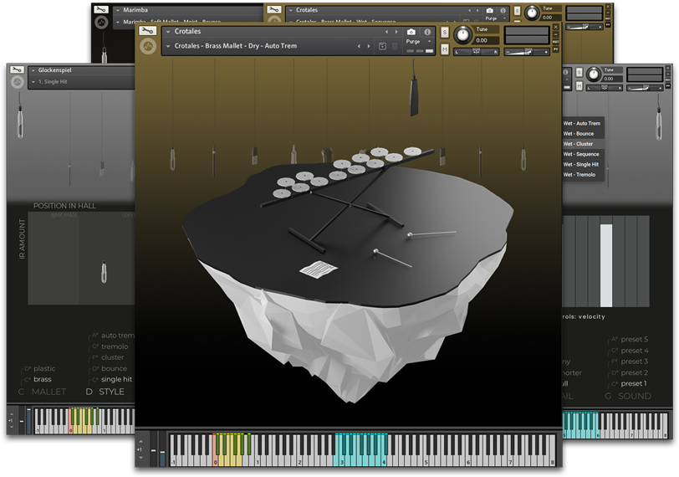Image resolution: width=679 pixels, height=477 pixels.
Task: Select cluster style in Glockenspiel window
Action: [x=112, y=357]
